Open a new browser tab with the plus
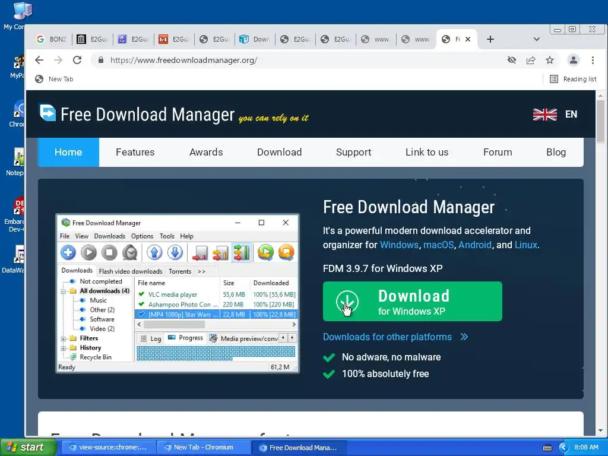 [x=490, y=39]
